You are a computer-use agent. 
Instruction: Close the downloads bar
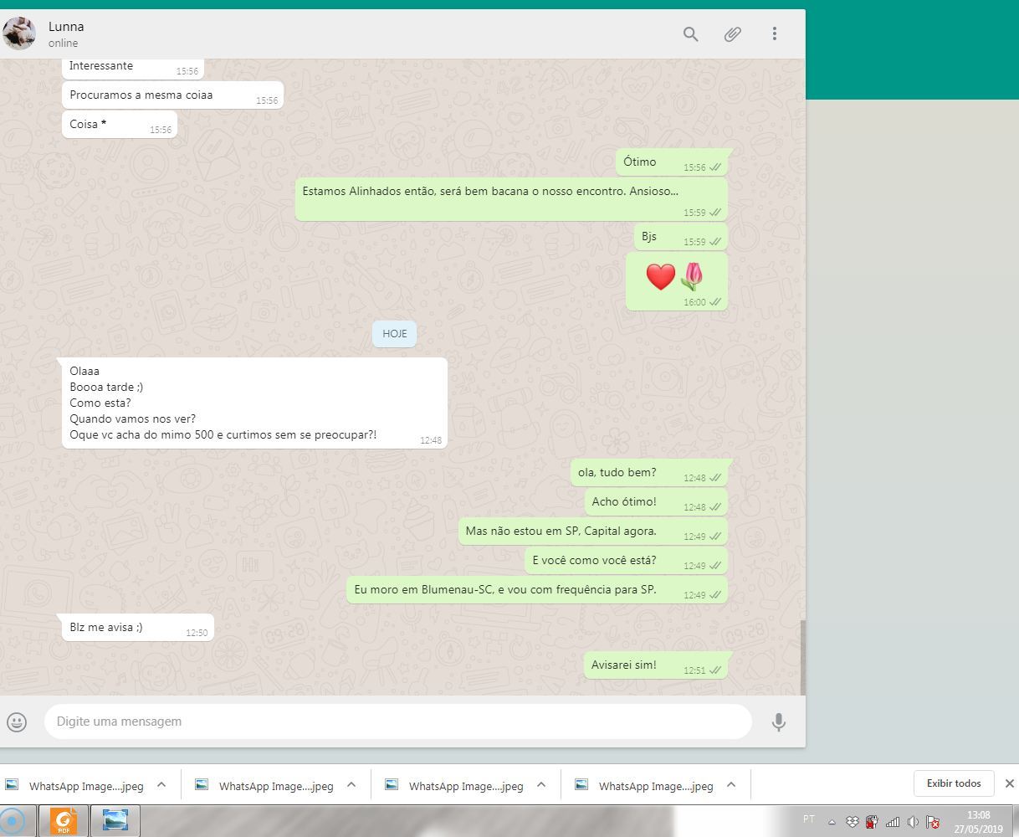[x=1009, y=783]
